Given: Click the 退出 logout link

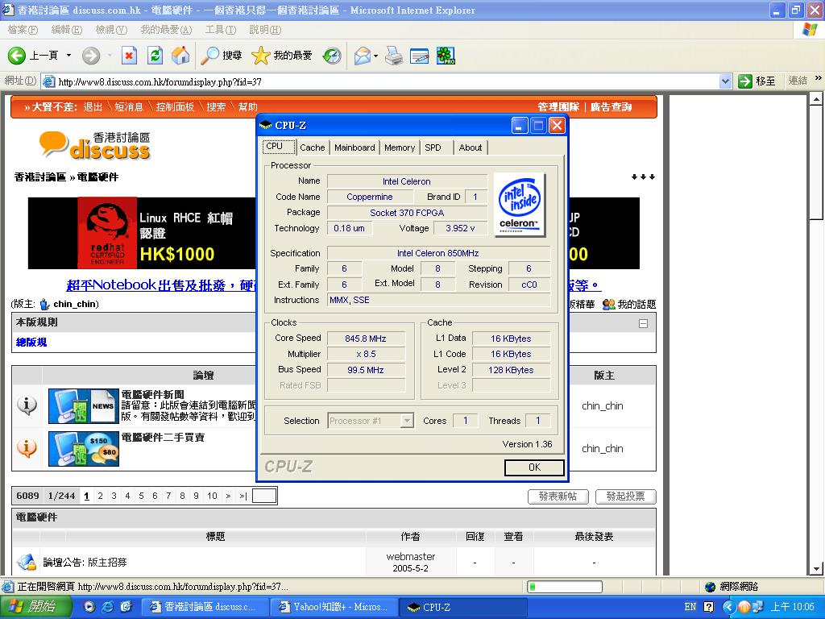Looking at the screenshot, I should click(x=93, y=107).
